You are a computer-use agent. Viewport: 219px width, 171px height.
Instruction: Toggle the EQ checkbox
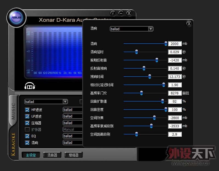coord(27,136)
